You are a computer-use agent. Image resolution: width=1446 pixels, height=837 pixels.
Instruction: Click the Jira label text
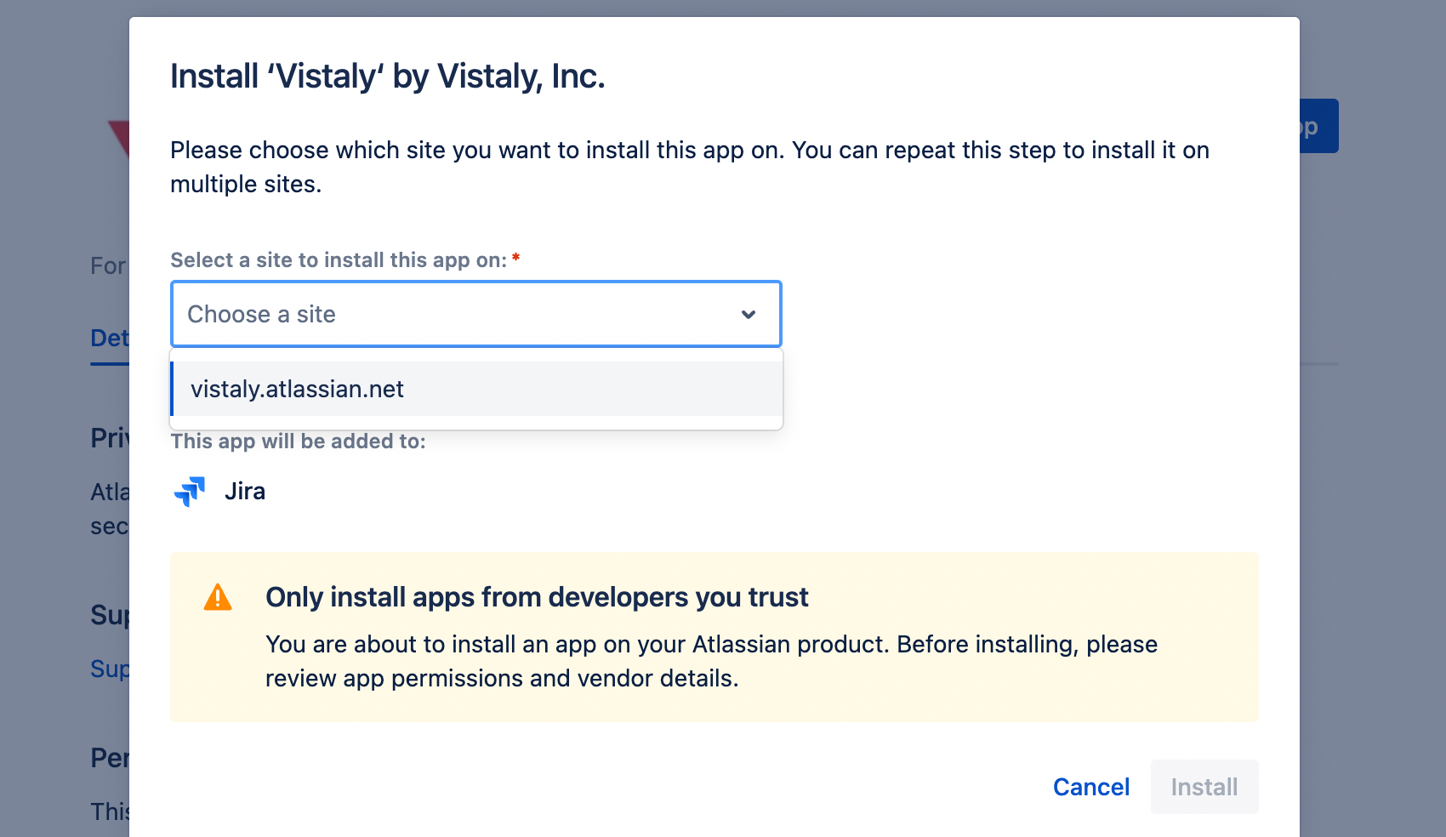click(245, 492)
